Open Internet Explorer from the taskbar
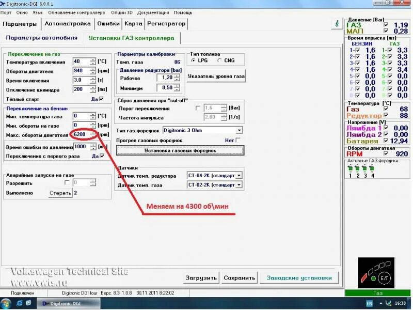 (19, 303)
